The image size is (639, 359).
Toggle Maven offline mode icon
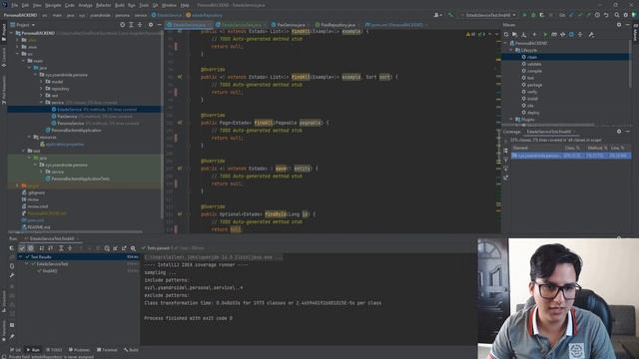[562, 35]
